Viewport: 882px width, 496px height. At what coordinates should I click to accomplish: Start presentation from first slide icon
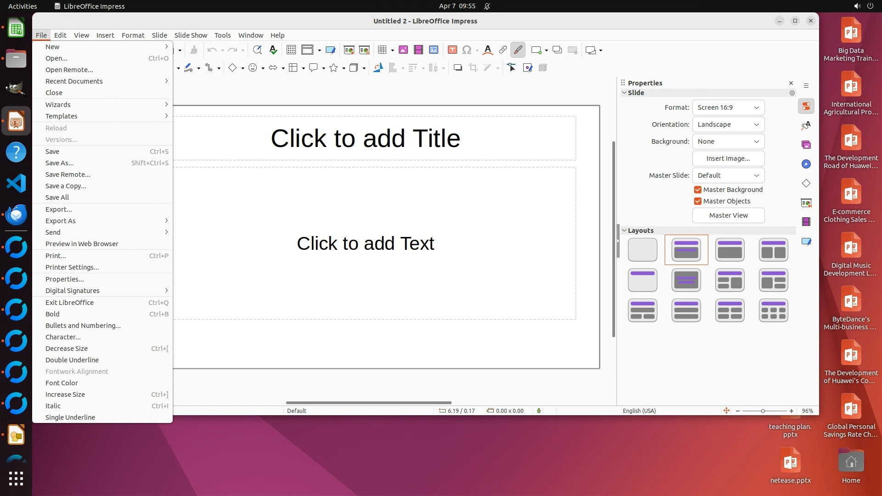tap(349, 50)
